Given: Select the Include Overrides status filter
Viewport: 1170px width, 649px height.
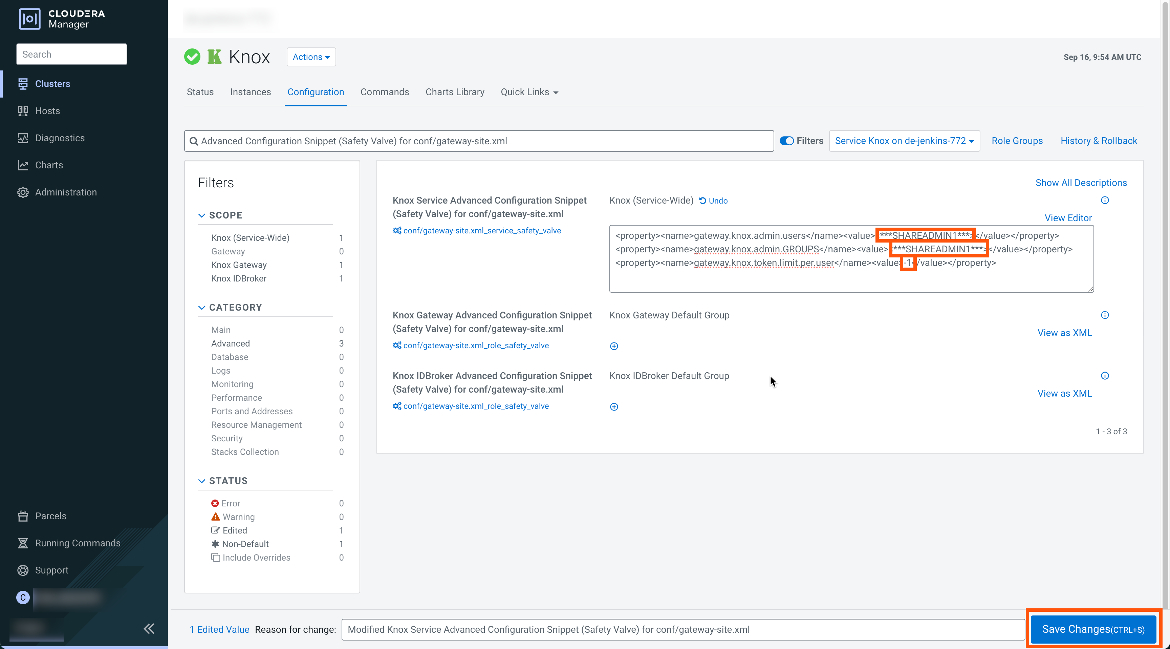Looking at the screenshot, I should 256,558.
